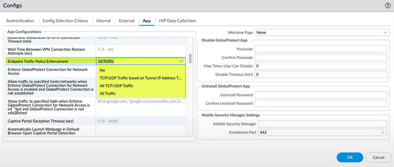Switch to the Authentication tab
The width and height of the screenshot is (394, 167).
pyautogui.click(x=20, y=21)
